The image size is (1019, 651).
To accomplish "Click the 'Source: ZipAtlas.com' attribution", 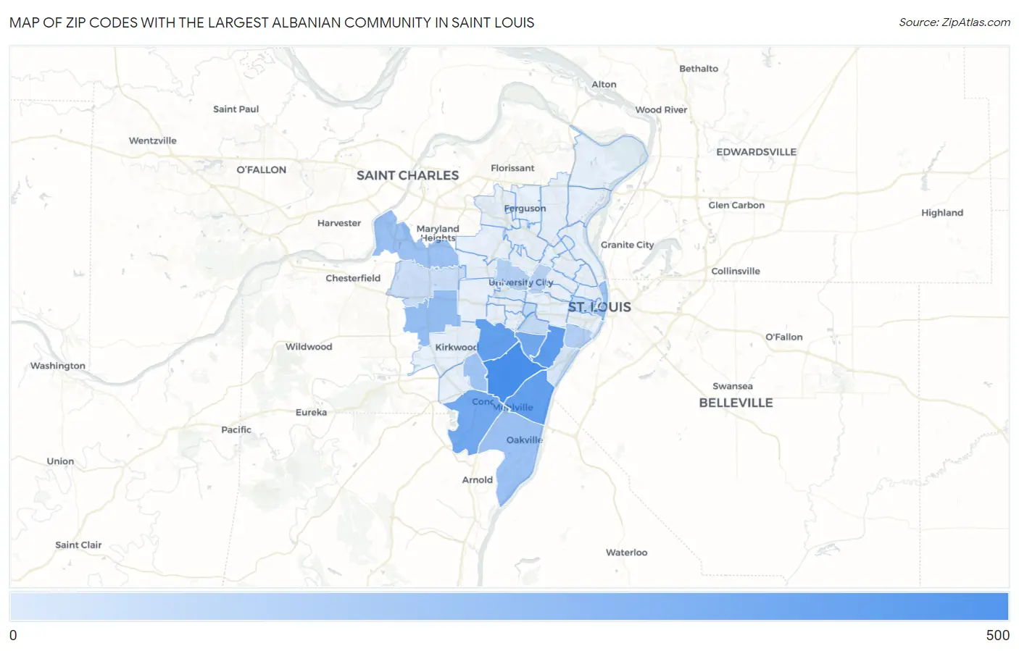I will pos(954,22).
